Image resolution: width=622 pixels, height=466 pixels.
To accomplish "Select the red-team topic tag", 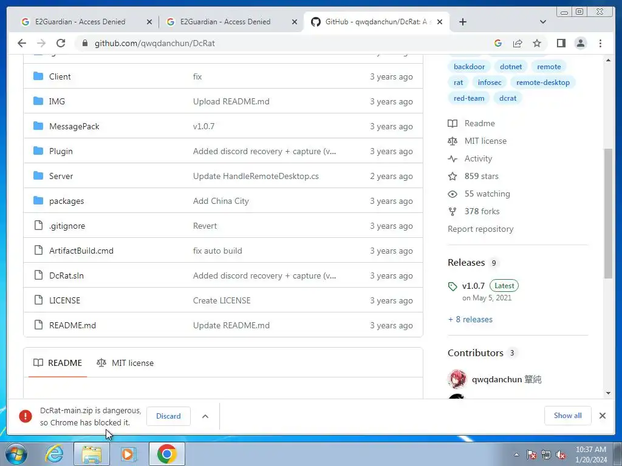I will (x=469, y=98).
